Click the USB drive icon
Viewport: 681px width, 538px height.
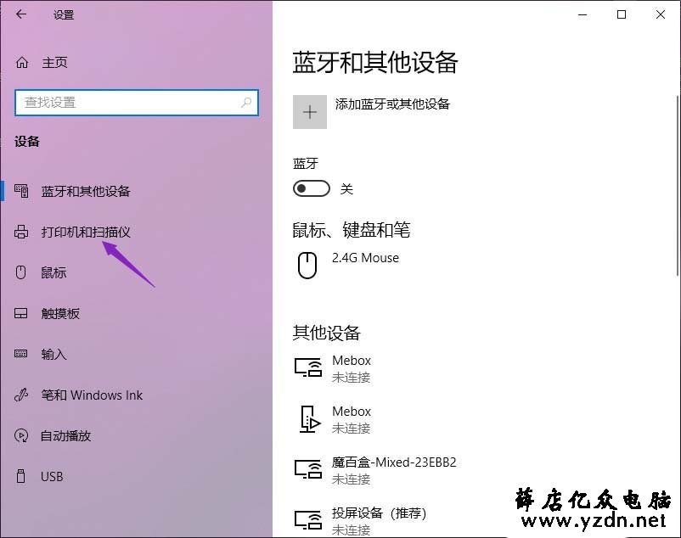[x=20, y=476]
